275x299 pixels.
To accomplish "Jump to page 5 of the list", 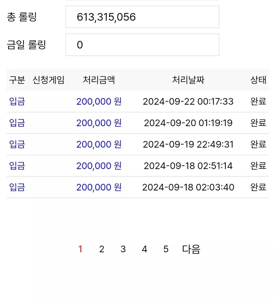I will (x=166, y=249).
